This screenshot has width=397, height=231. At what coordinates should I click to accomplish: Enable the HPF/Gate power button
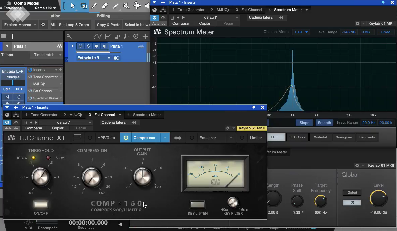(90, 138)
